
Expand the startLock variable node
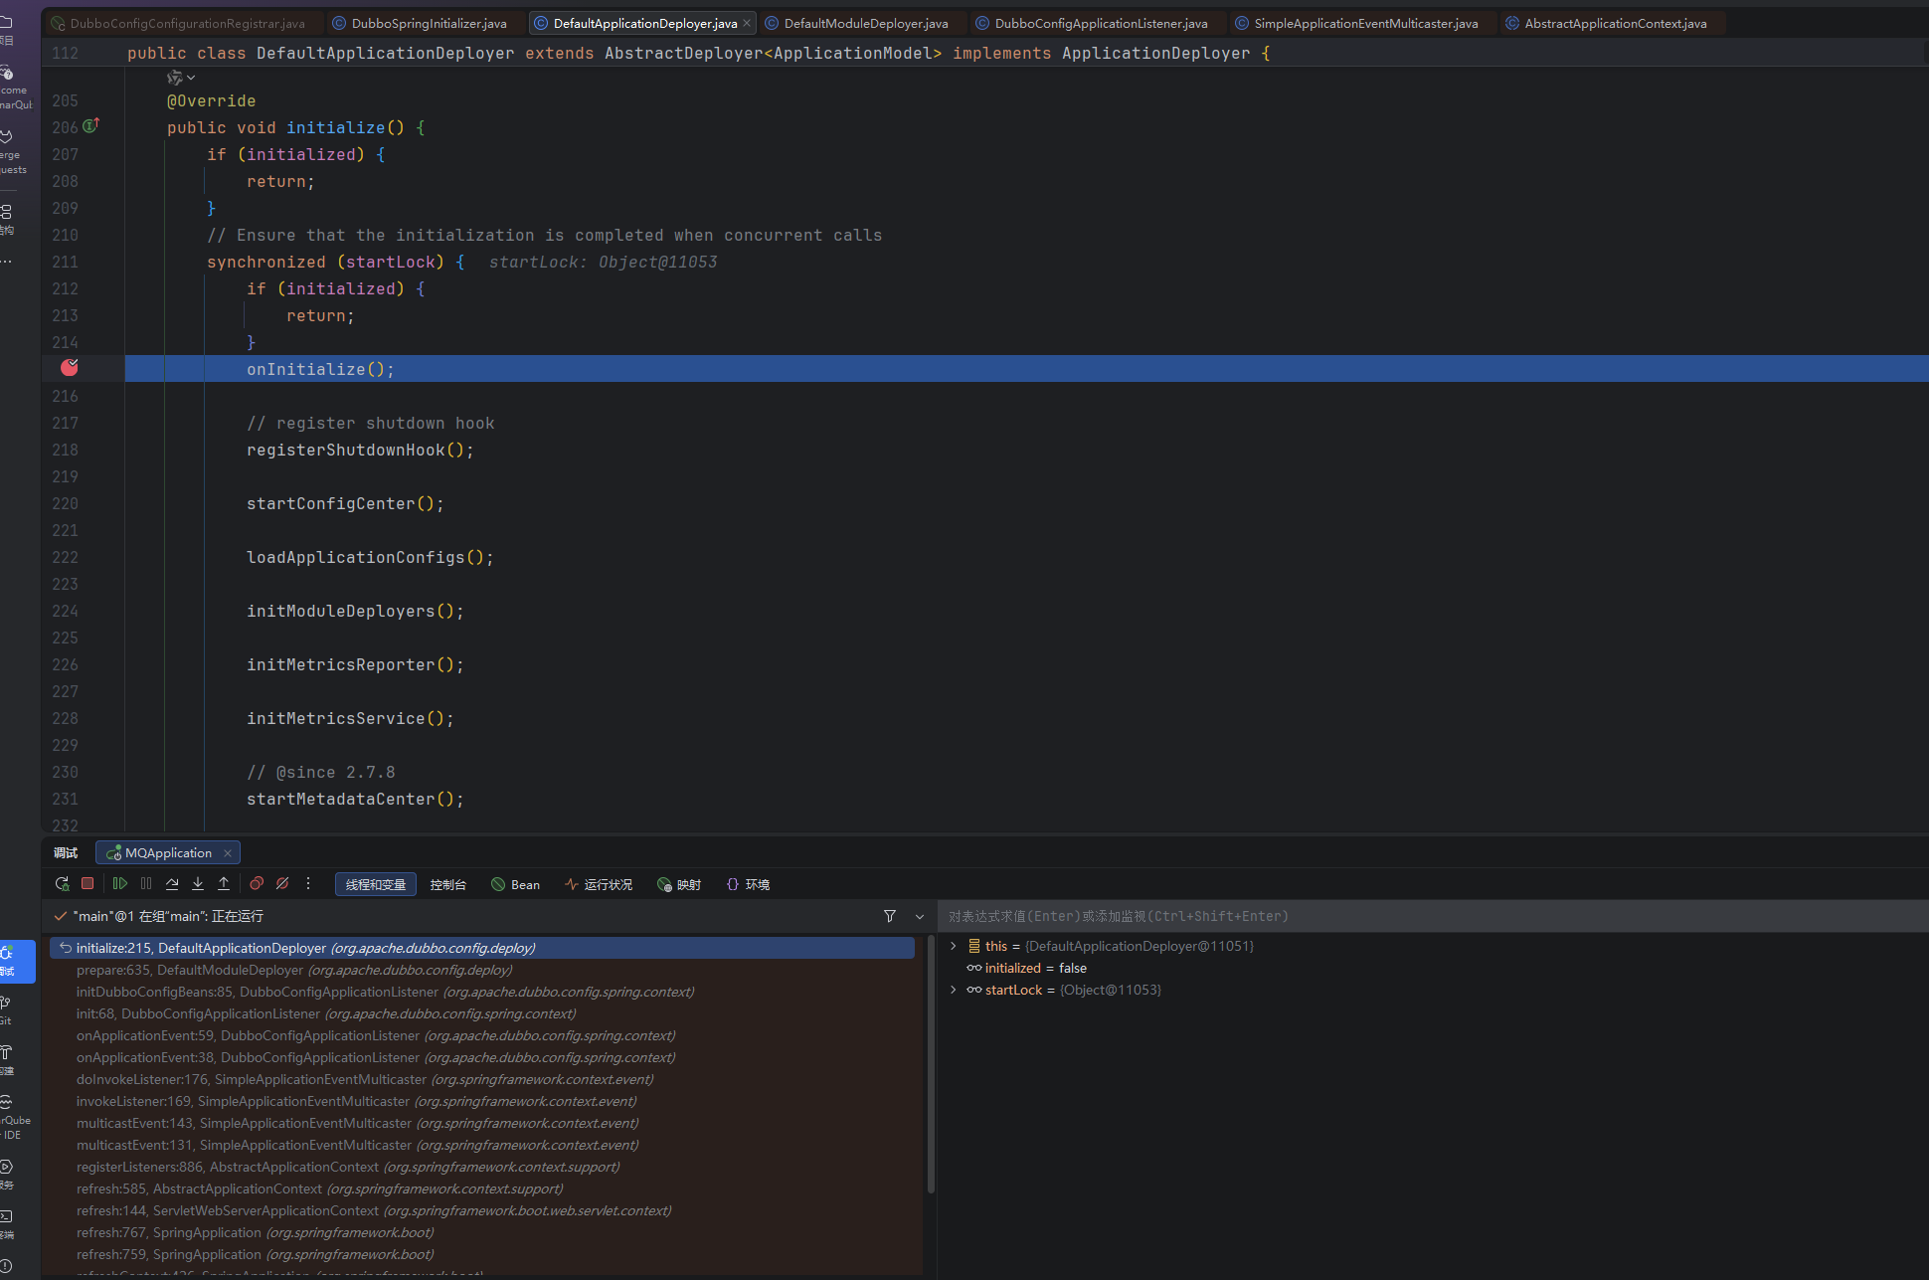coord(954,990)
